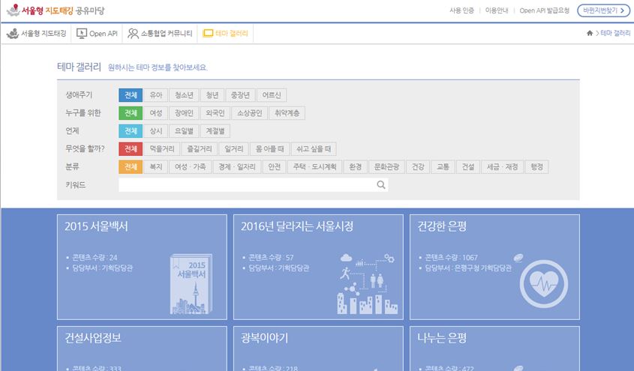Viewport: 634px width, 371px height.
Task: Select the 테마 갤러리 tab
Action: coord(227,34)
